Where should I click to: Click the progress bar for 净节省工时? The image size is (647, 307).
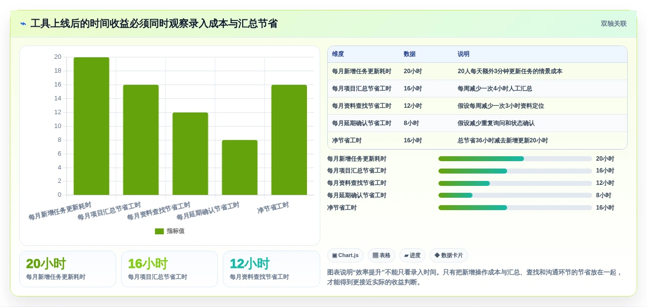pos(515,208)
